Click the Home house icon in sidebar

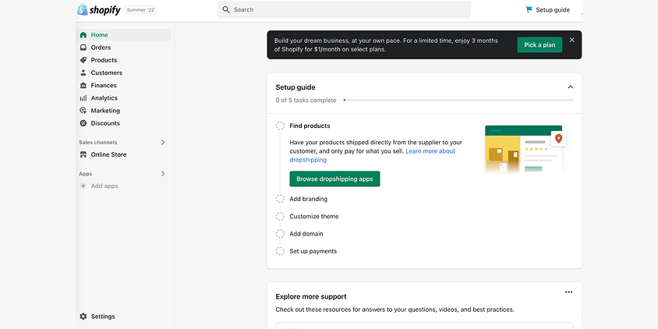pos(83,35)
